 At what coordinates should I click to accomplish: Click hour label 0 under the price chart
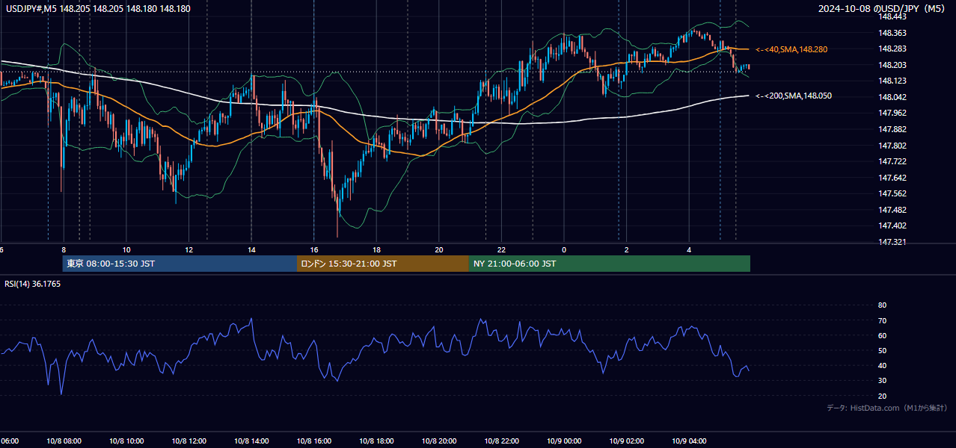click(564, 250)
